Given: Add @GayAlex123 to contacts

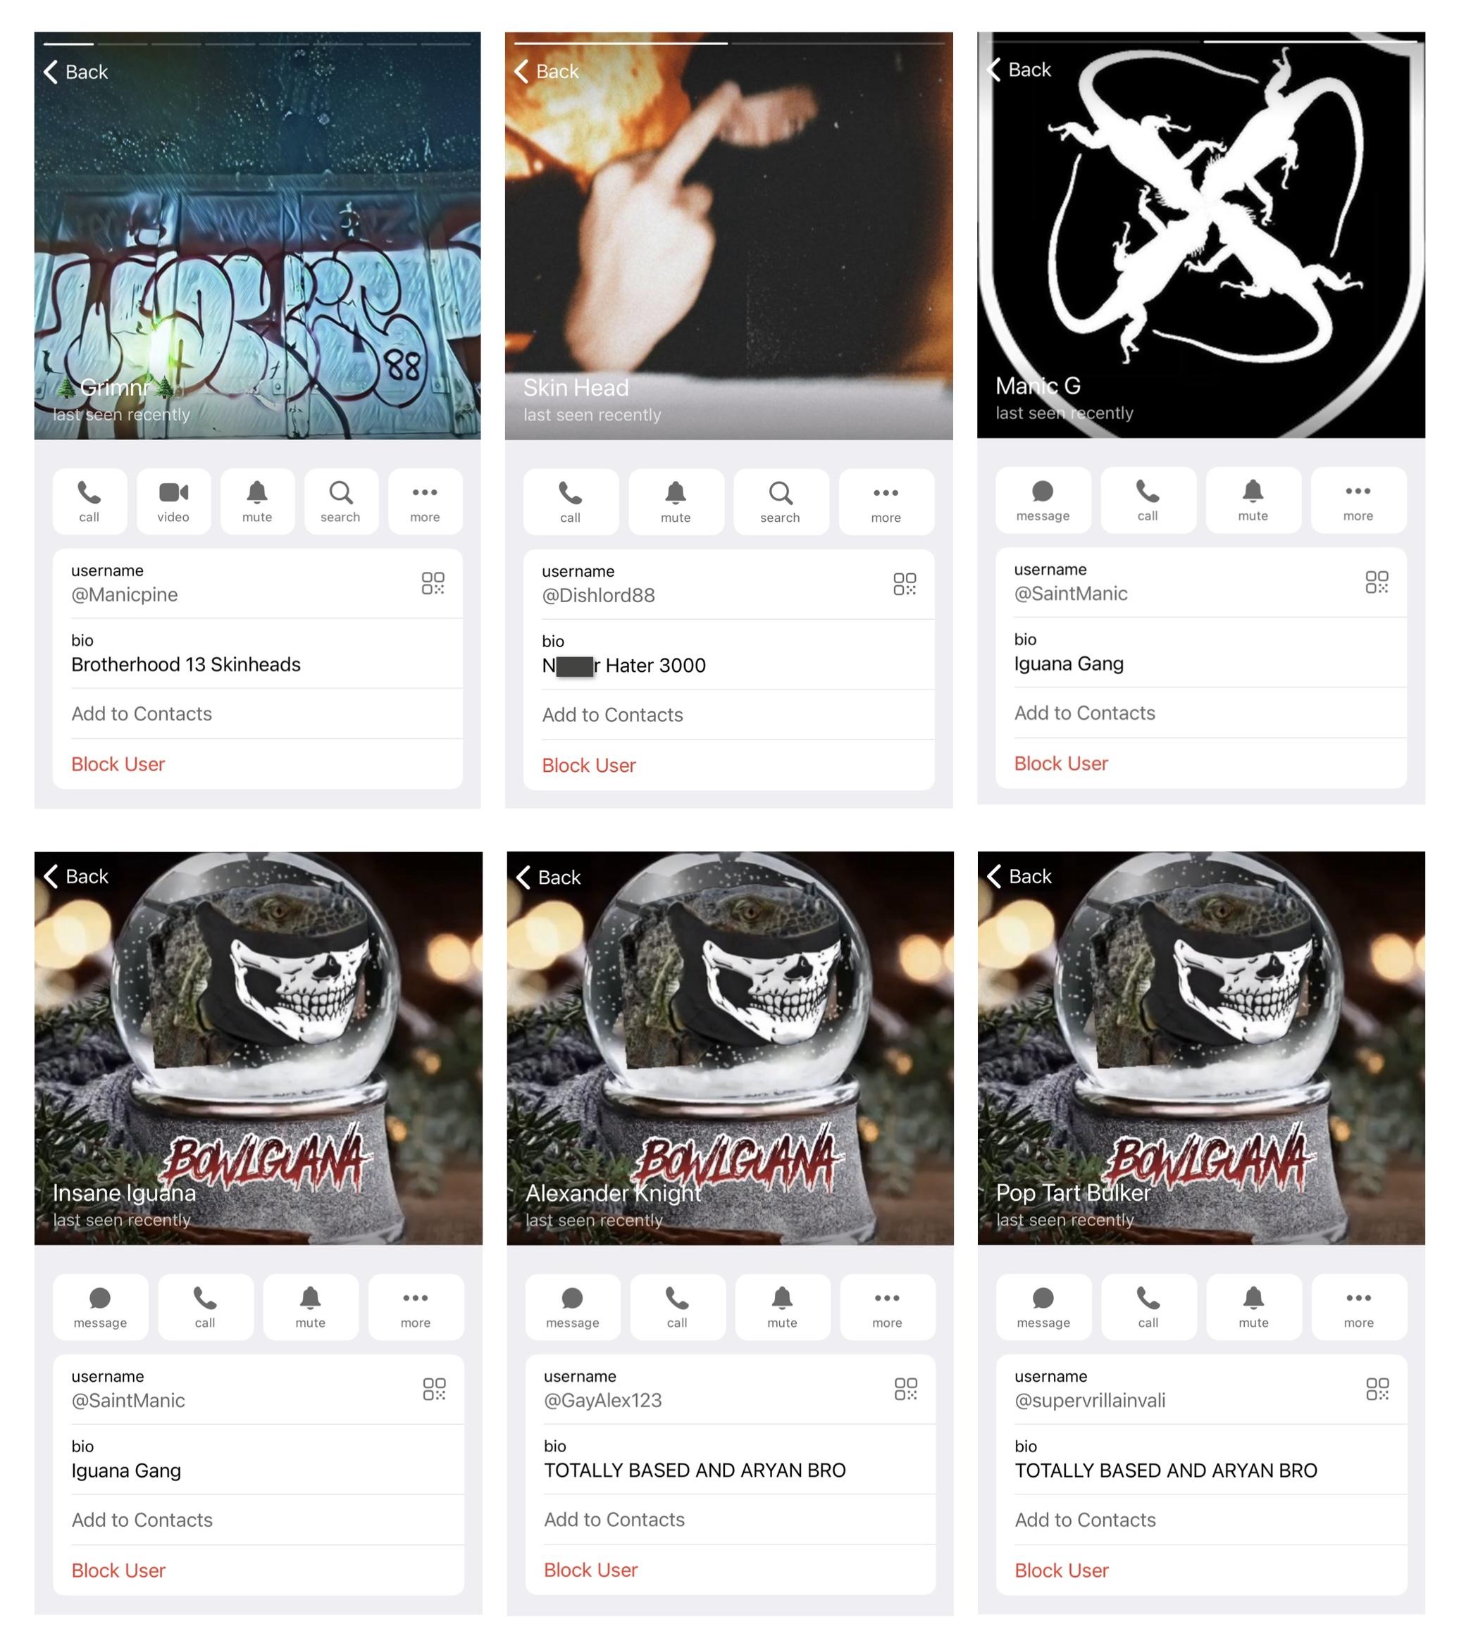Looking at the screenshot, I should [614, 1519].
